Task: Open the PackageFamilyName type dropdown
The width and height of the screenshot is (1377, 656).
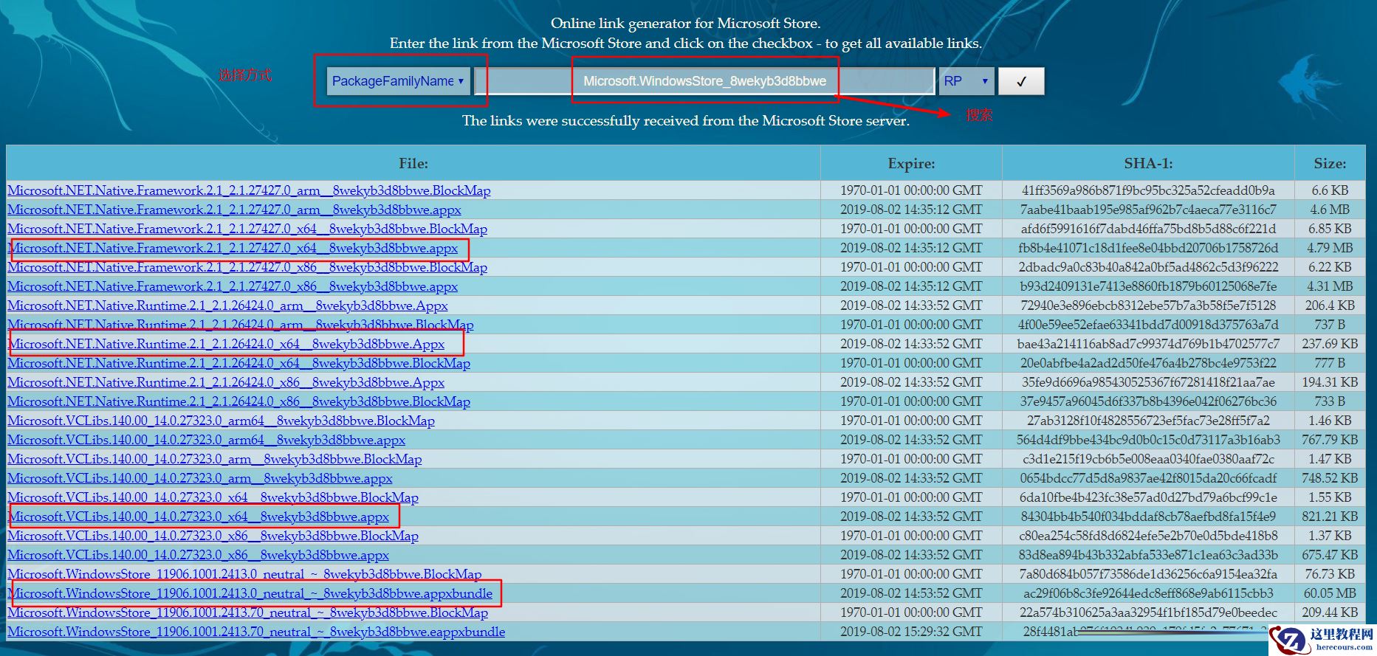Action: (397, 81)
